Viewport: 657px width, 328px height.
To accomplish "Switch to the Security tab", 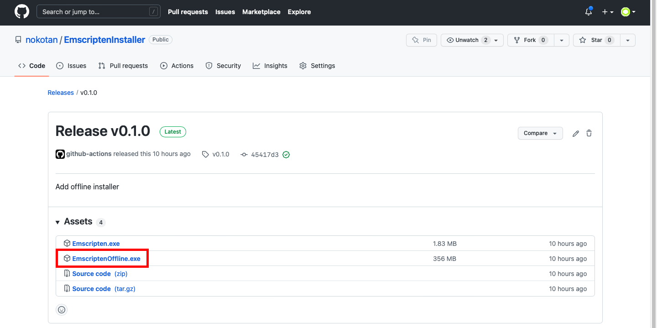I will pos(223,66).
